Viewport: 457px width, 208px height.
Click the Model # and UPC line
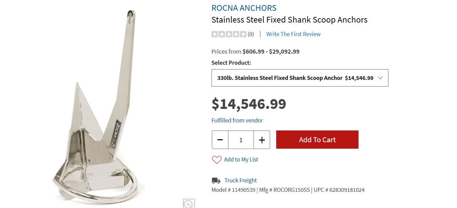[288, 190]
